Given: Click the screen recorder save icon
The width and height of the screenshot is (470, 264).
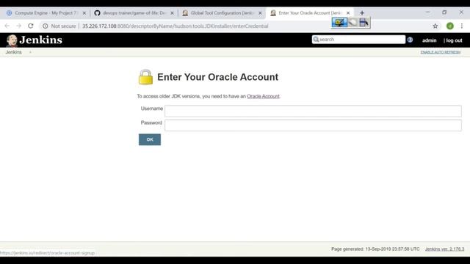Looking at the screenshot, I should tap(364, 23).
